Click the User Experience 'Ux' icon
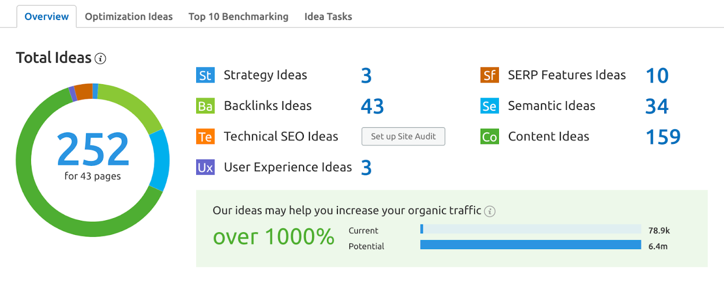Image resolution: width=724 pixels, height=282 pixels. click(205, 167)
